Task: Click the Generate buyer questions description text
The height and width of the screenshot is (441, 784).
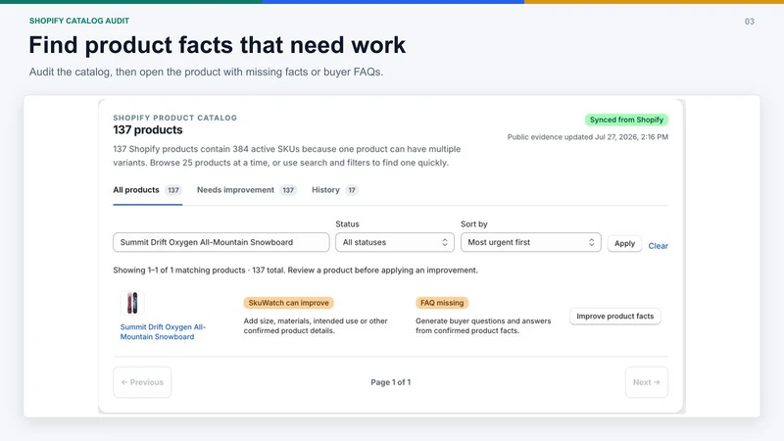Action: click(x=483, y=326)
